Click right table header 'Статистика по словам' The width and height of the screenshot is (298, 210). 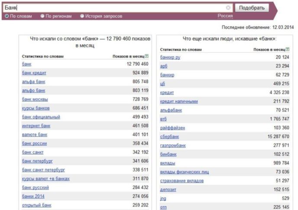pyautogui.click(x=181, y=50)
